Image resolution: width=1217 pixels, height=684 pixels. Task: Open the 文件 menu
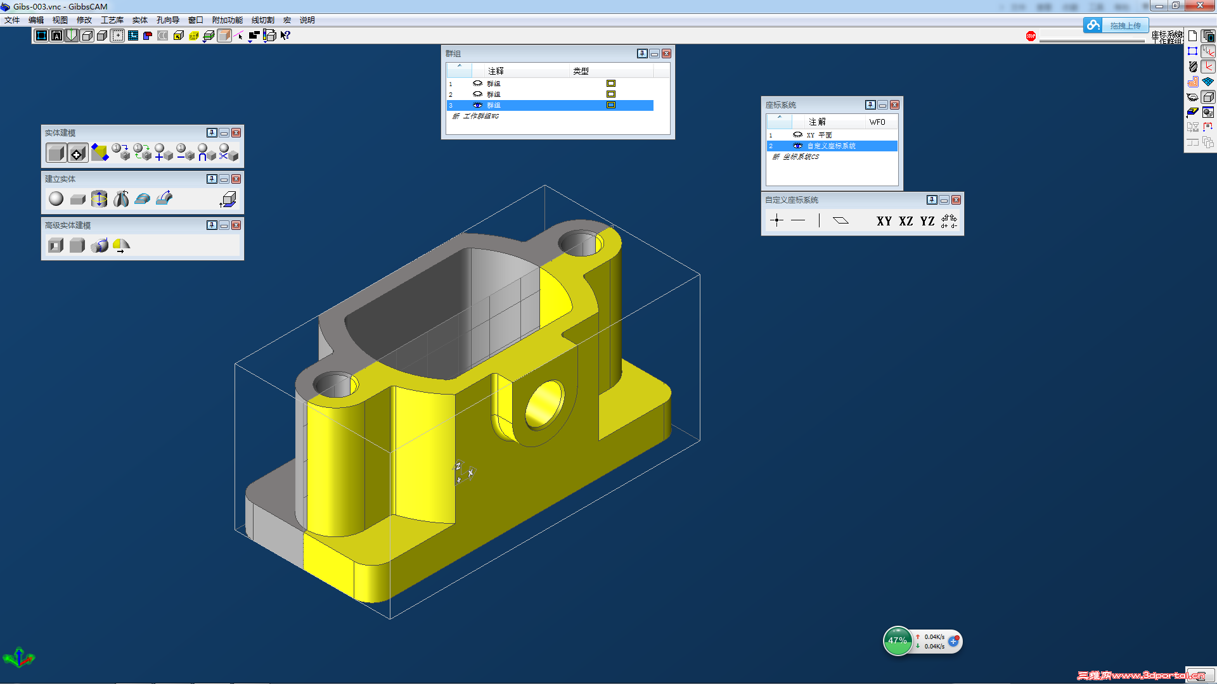click(x=12, y=20)
